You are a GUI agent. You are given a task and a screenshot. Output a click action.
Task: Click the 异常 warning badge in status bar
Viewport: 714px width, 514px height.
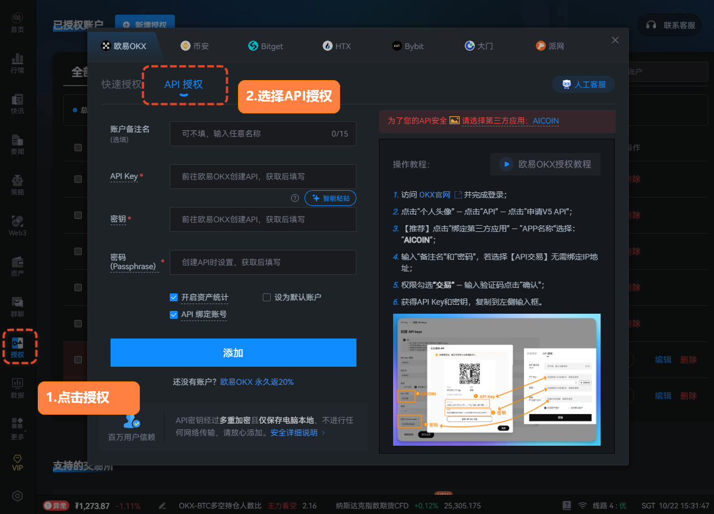click(56, 506)
